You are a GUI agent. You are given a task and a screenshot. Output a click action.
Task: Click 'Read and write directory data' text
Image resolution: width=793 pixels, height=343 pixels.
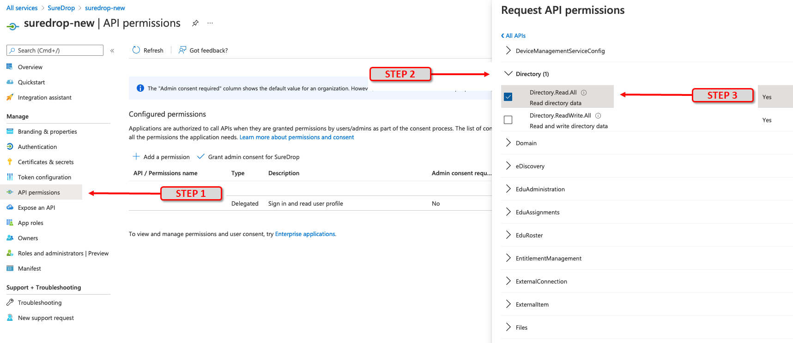pos(569,126)
